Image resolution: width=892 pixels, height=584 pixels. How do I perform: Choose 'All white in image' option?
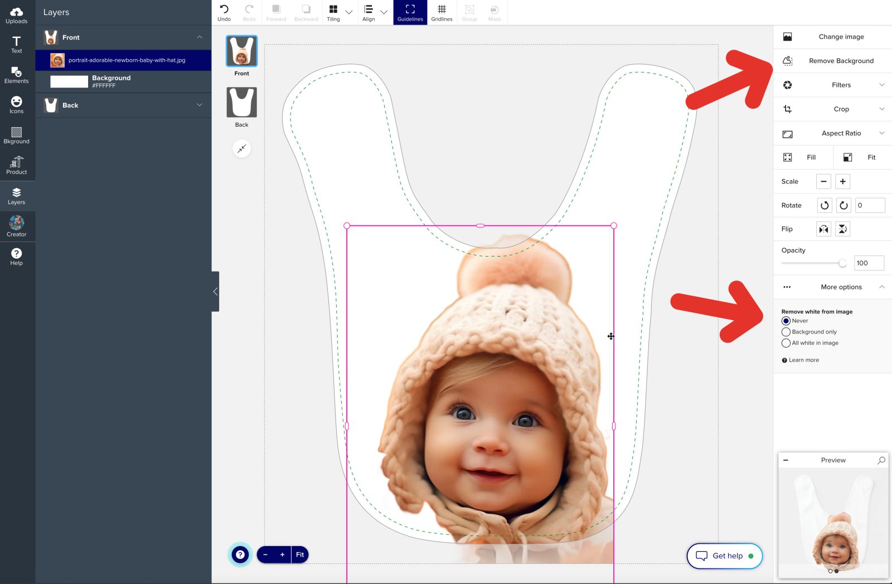click(x=786, y=343)
